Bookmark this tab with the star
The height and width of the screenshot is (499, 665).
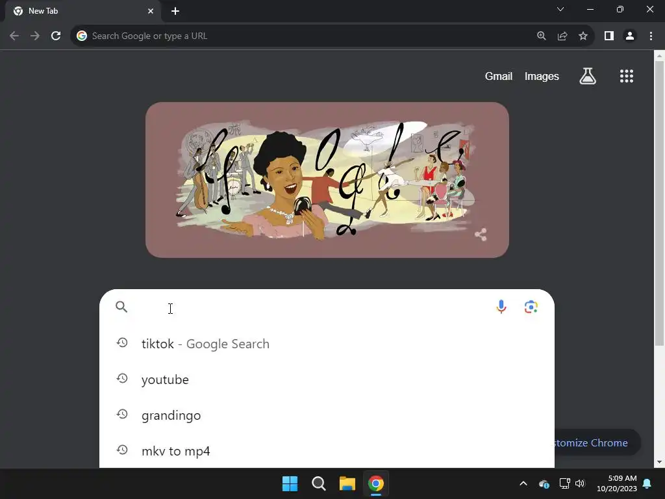583,36
